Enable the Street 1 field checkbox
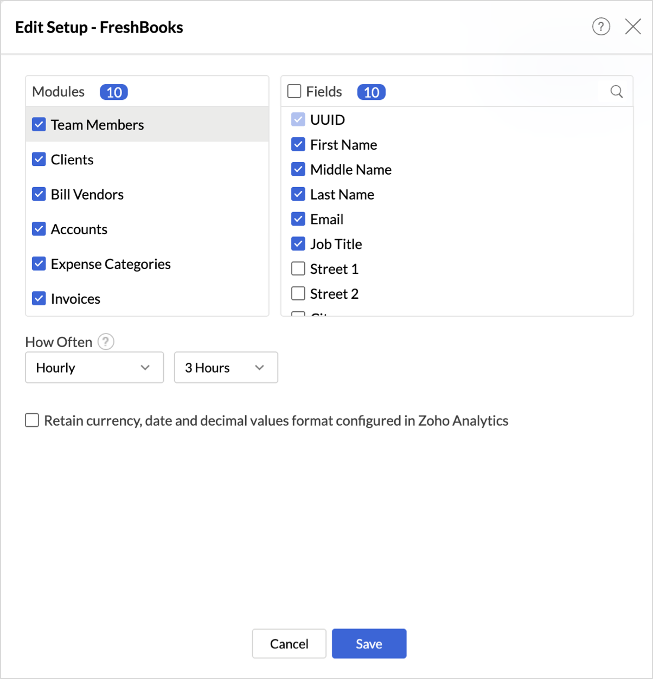Screen dimensions: 653x679 point(298,269)
